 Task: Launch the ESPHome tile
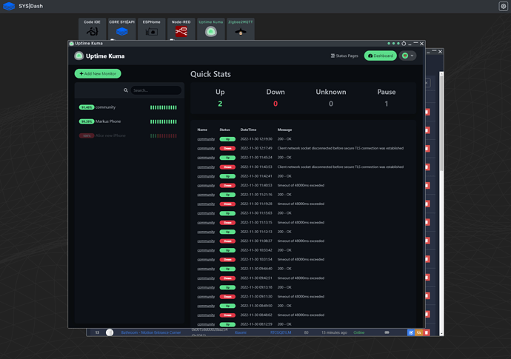152,29
